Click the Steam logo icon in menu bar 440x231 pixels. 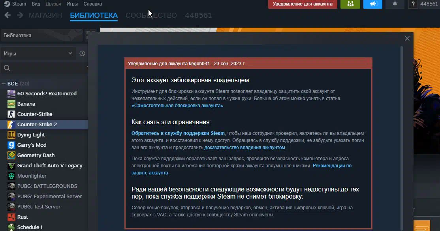coord(7,4)
